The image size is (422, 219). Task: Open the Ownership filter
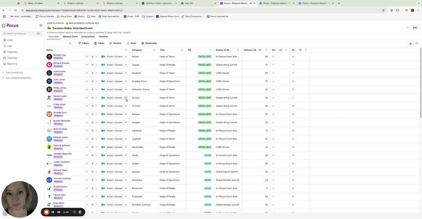point(149,43)
